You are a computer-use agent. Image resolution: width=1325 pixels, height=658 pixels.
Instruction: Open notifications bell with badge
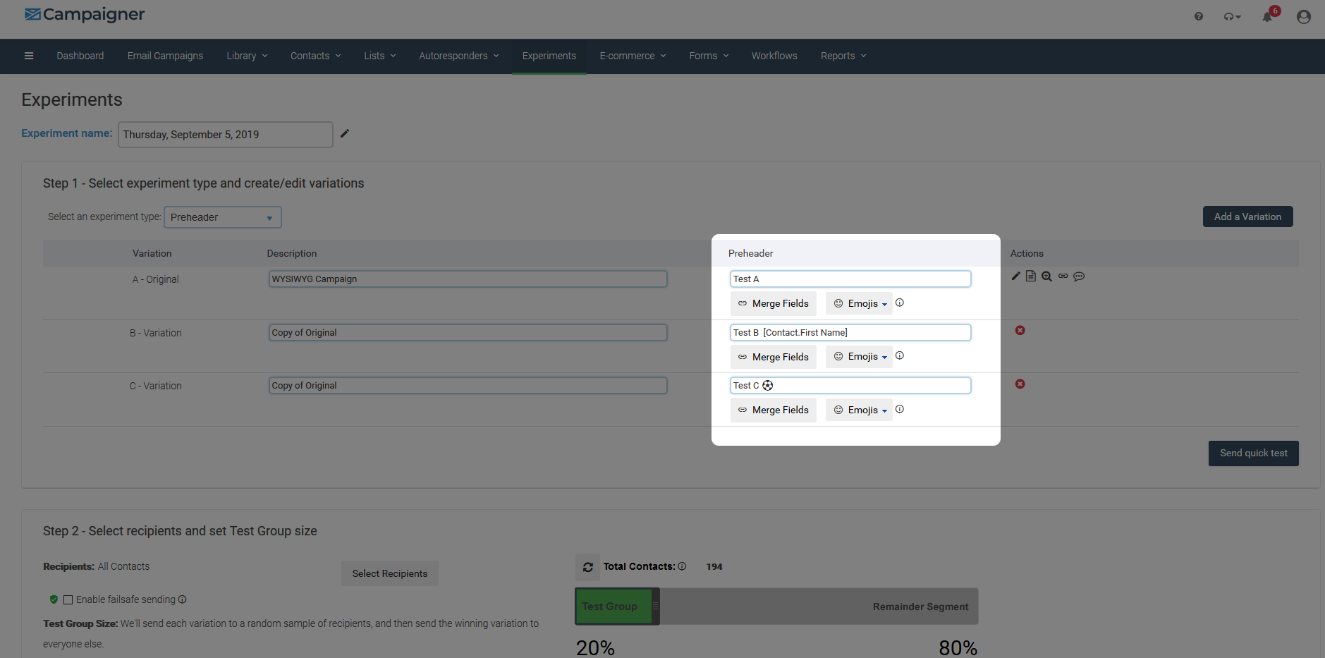[x=1268, y=16]
